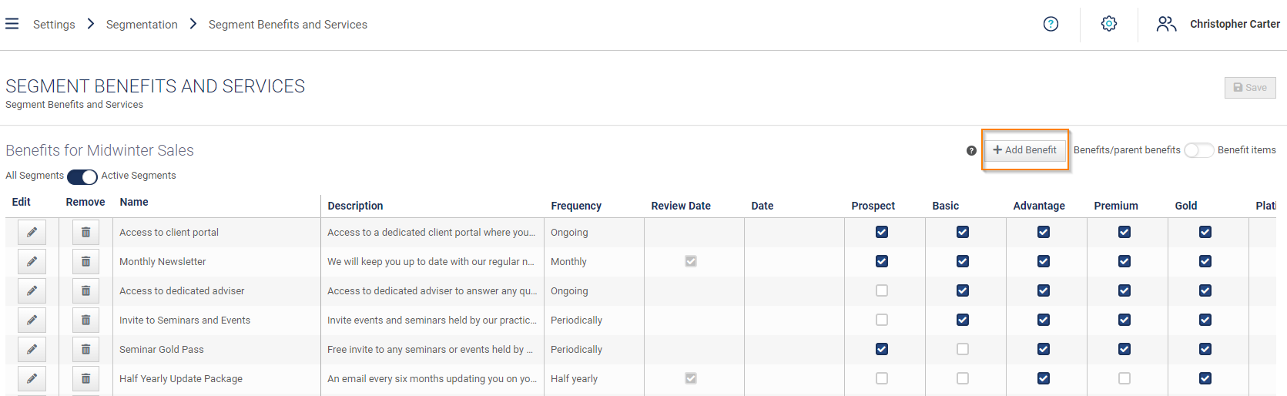Open the hamburger navigation menu
Viewport: 1287px width, 396px height.
(12, 24)
